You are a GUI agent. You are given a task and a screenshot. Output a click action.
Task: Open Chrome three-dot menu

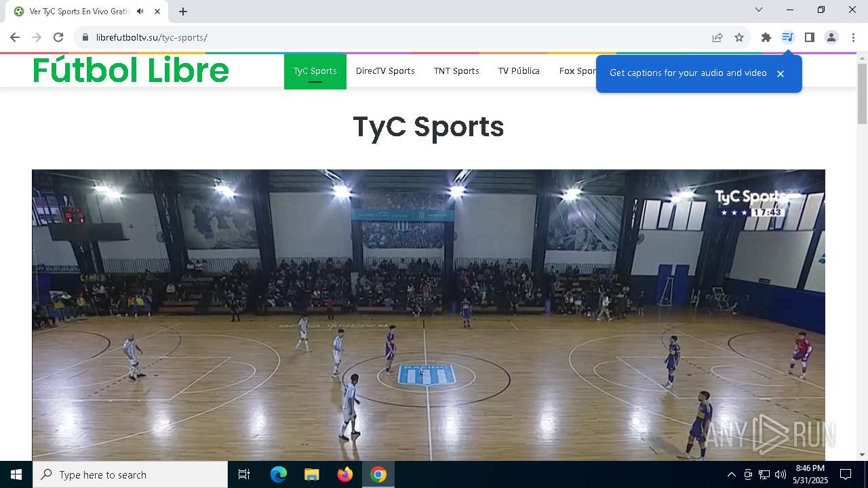pos(853,37)
